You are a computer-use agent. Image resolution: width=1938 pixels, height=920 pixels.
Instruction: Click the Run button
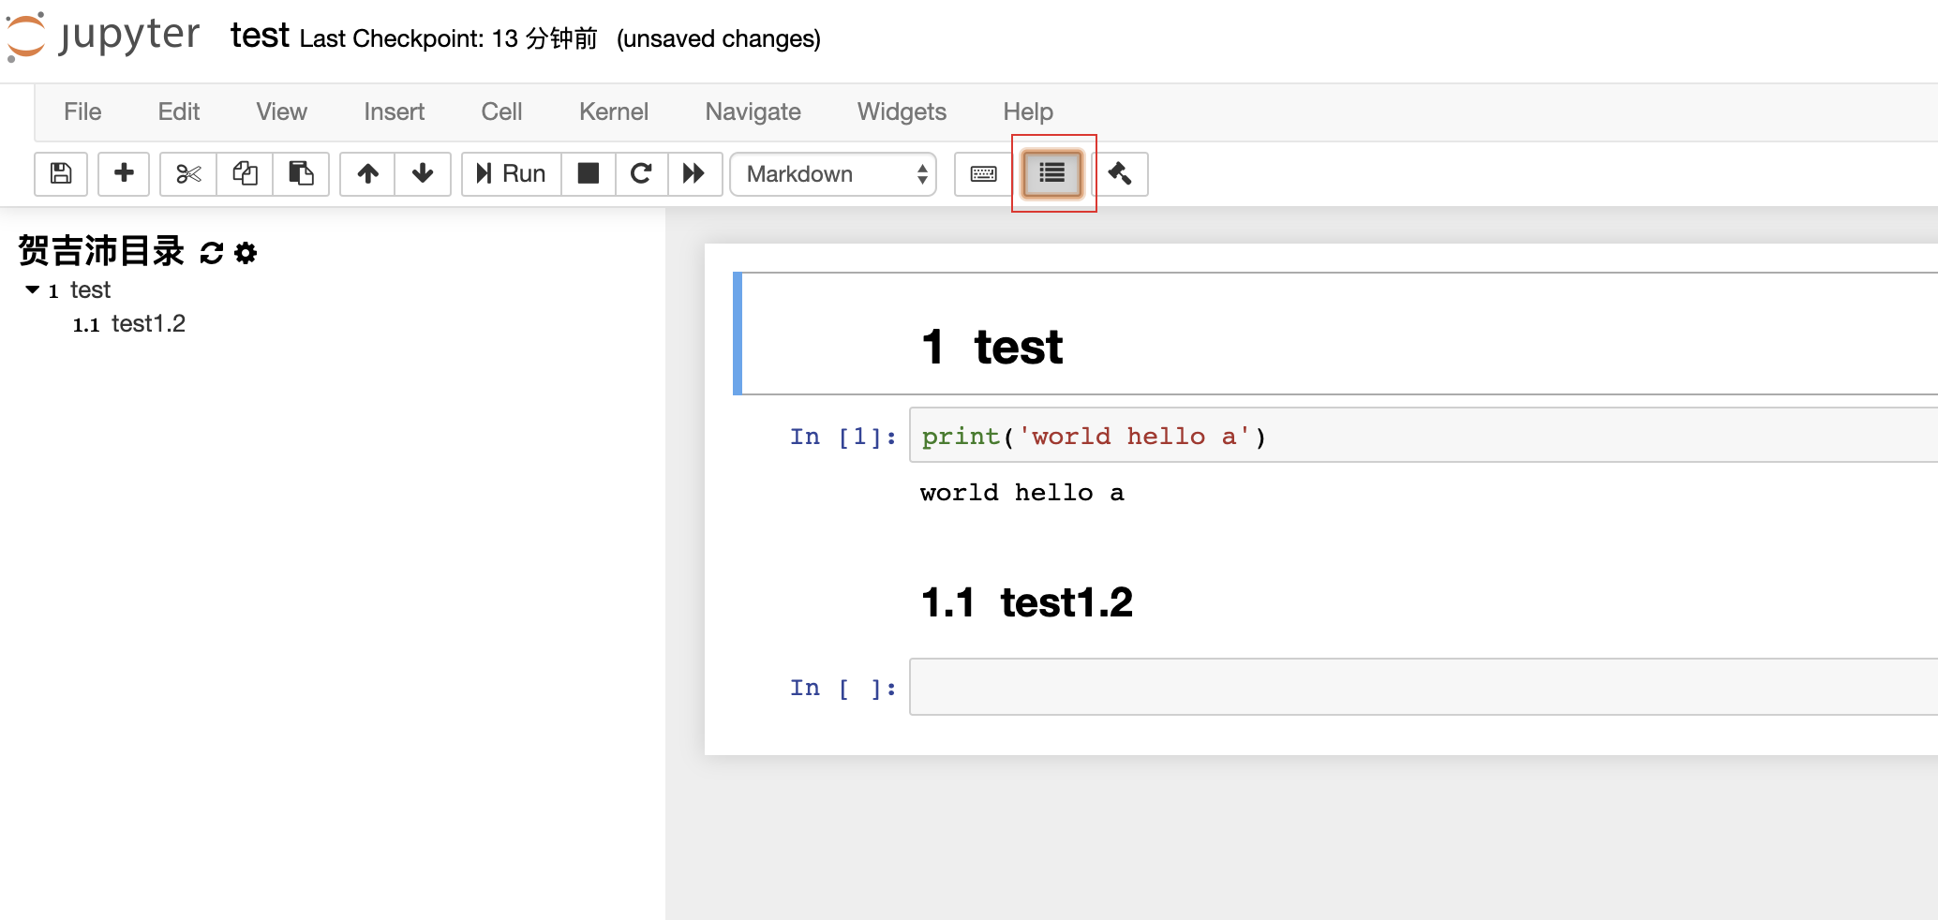(x=512, y=173)
